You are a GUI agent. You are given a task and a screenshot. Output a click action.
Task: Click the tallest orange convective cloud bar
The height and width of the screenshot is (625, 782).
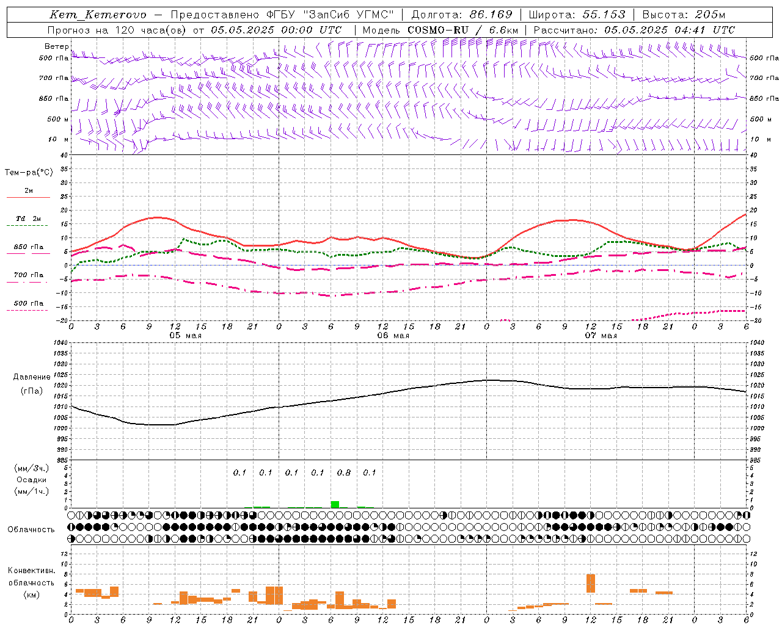click(x=590, y=583)
